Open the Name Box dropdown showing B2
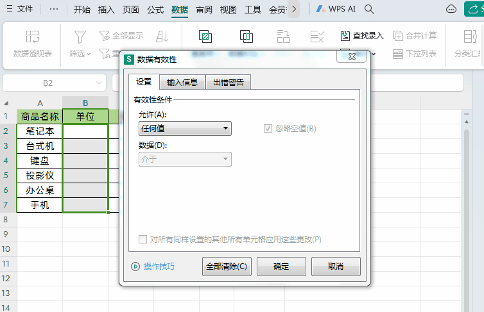Screen dimensions: 484x312 click(x=99, y=83)
